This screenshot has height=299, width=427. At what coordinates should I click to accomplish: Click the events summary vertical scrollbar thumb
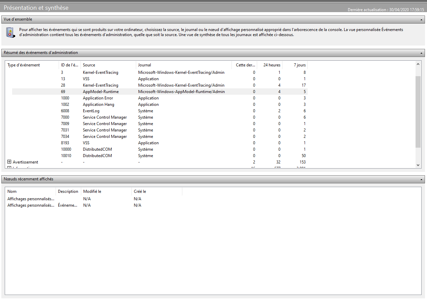(x=418, y=112)
